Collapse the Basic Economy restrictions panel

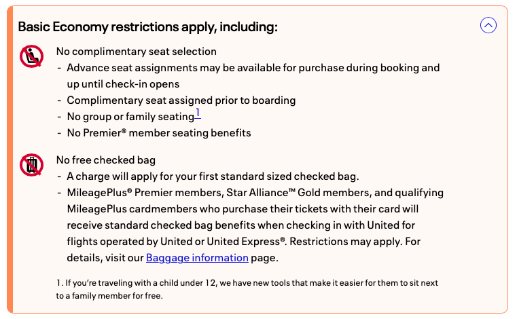click(488, 26)
